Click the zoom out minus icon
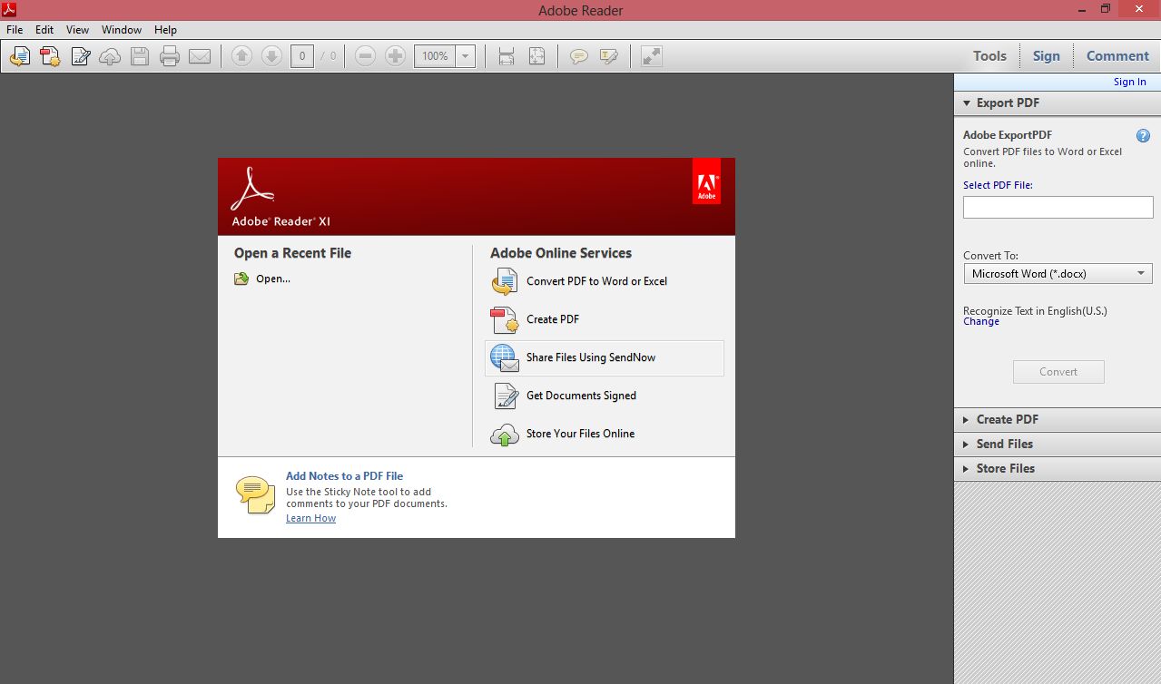 pos(365,56)
